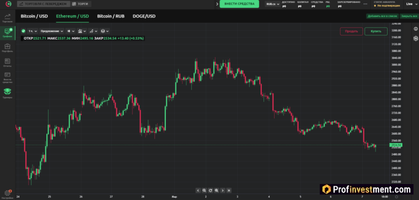Open the Портфель portfolio section in sidebar
419x200 pixels.
pos(8,48)
